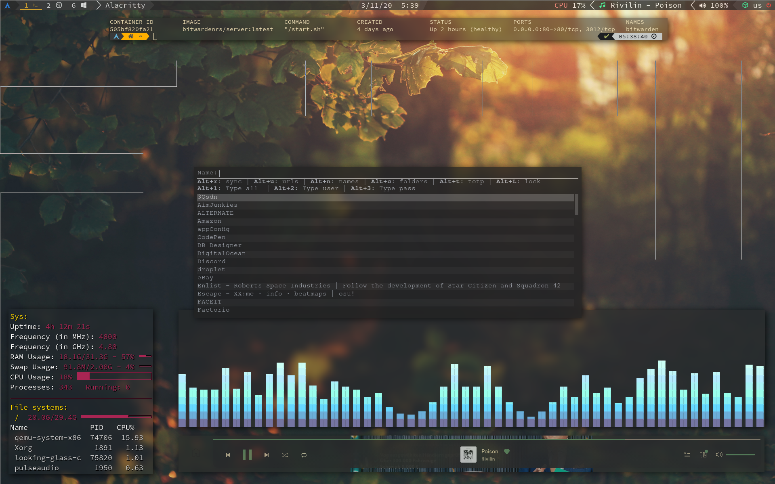
Task: Click the Alt+1: Type all hint
Action: 227,189
